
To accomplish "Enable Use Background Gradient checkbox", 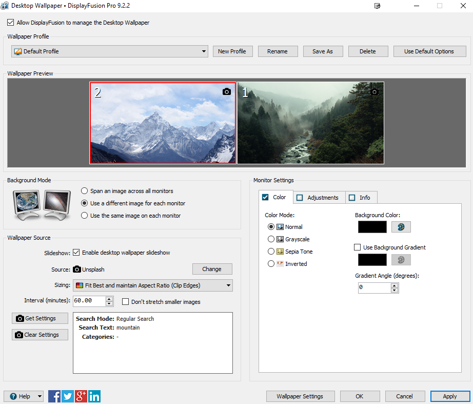I will pos(358,247).
